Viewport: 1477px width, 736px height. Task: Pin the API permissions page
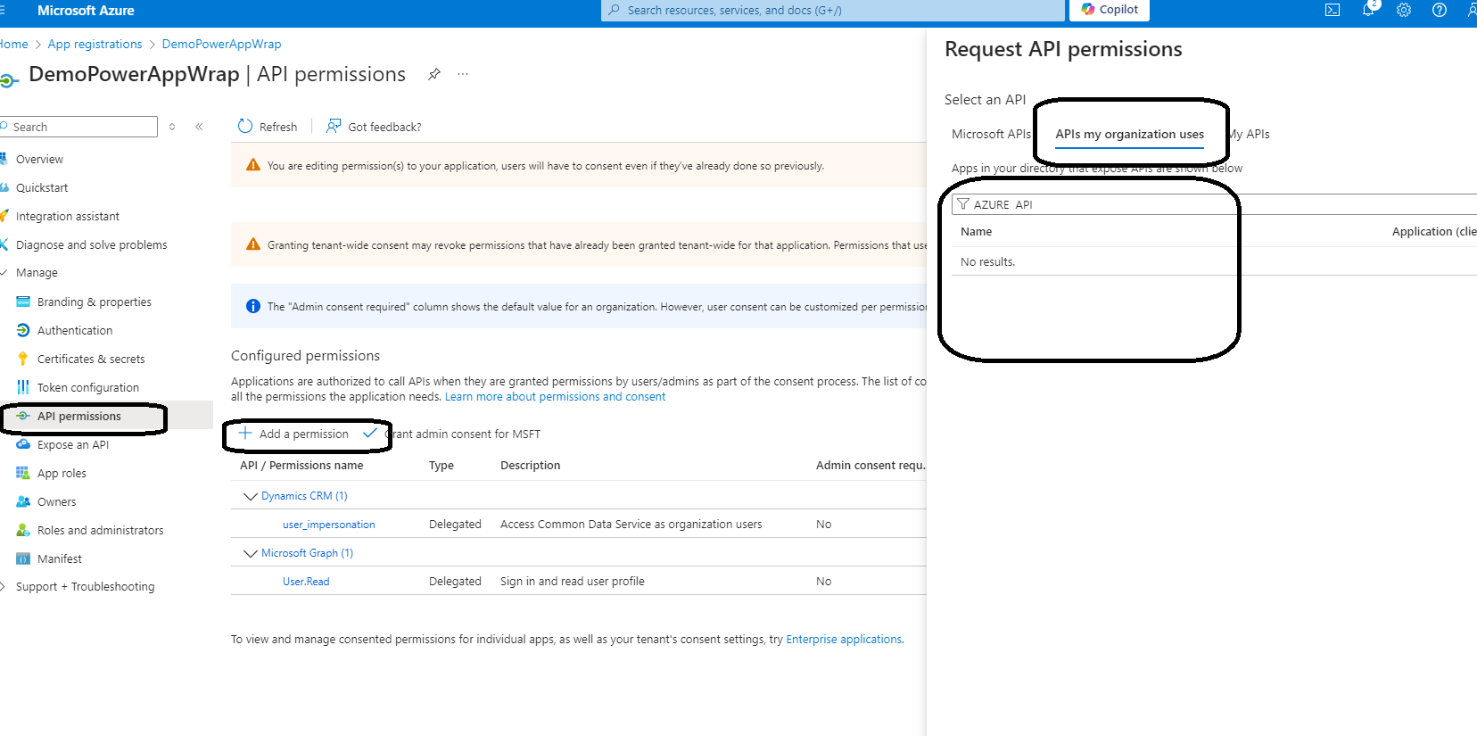[434, 74]
